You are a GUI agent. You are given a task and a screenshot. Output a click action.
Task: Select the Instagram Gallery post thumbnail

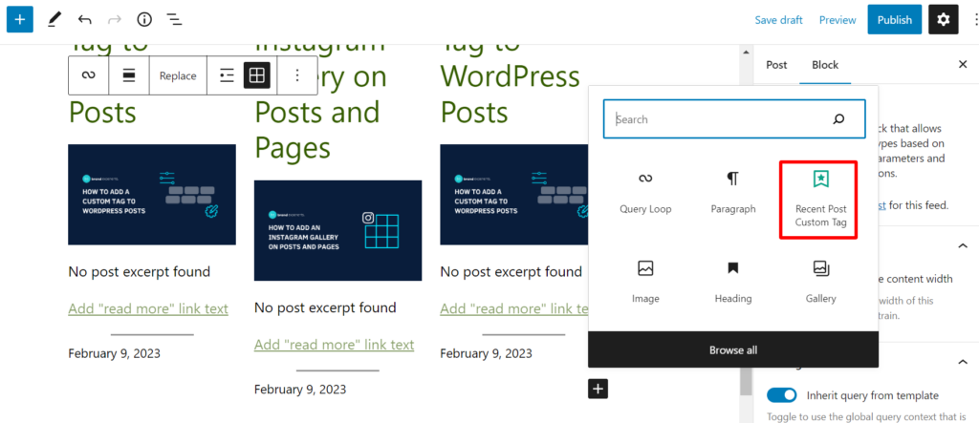(x=337, y=231)
